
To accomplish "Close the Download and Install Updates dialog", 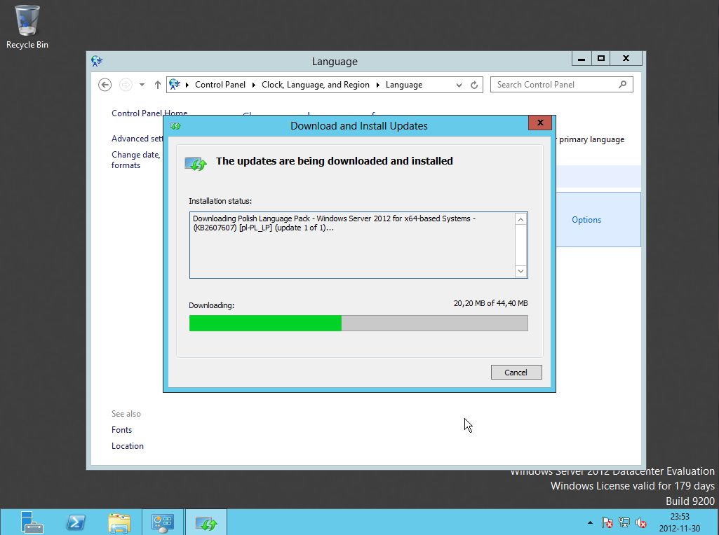I will point(540,123).
